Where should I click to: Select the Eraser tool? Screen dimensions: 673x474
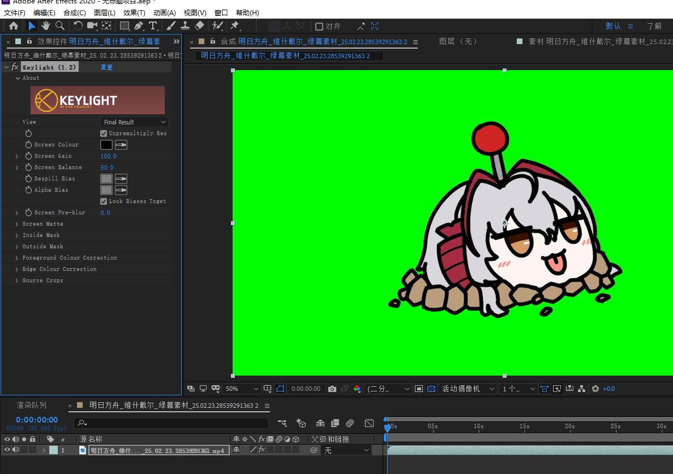pos(199,26)
